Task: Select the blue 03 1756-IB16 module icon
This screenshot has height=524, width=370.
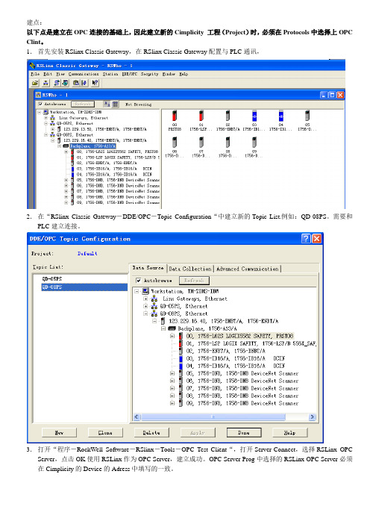Action: tap(254, 116)
